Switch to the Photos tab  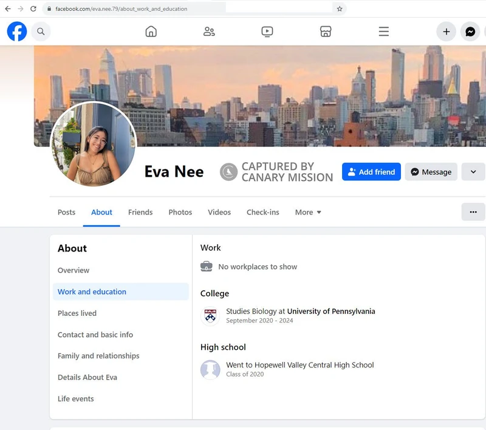[x=180, y=212]
